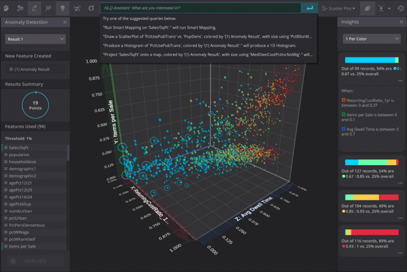Viewport: 407px width, 272px height.
Task: Click the 19 Points results circle
Action: pos(35,105)
